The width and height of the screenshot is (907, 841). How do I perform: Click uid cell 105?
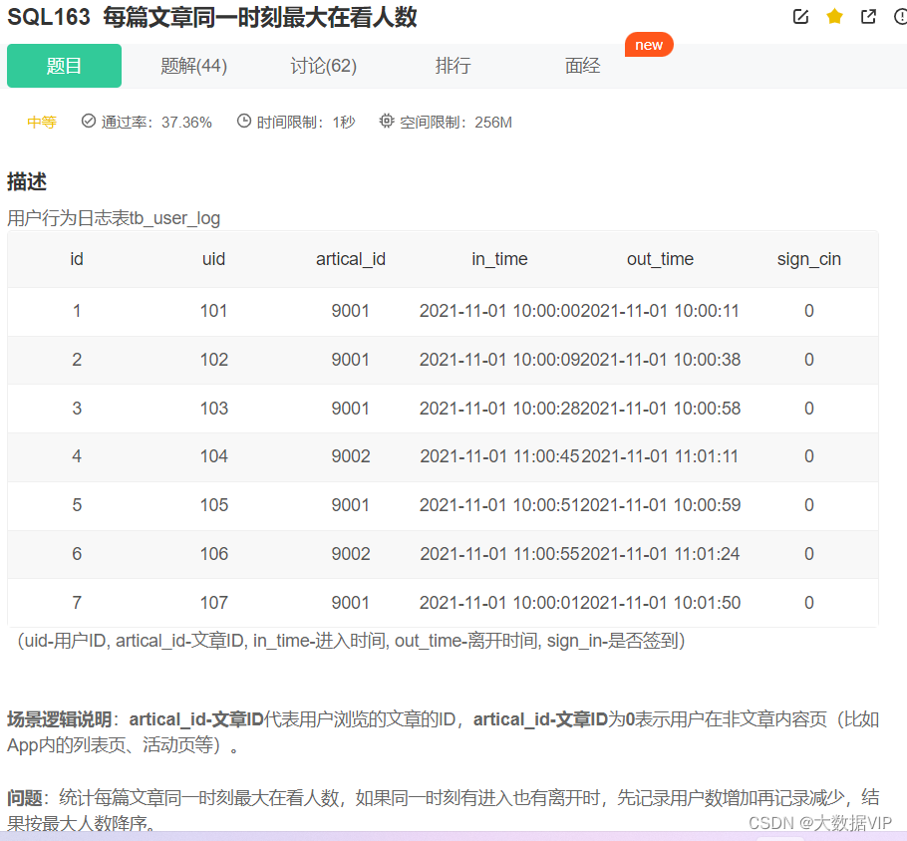(x=214, y=505)
